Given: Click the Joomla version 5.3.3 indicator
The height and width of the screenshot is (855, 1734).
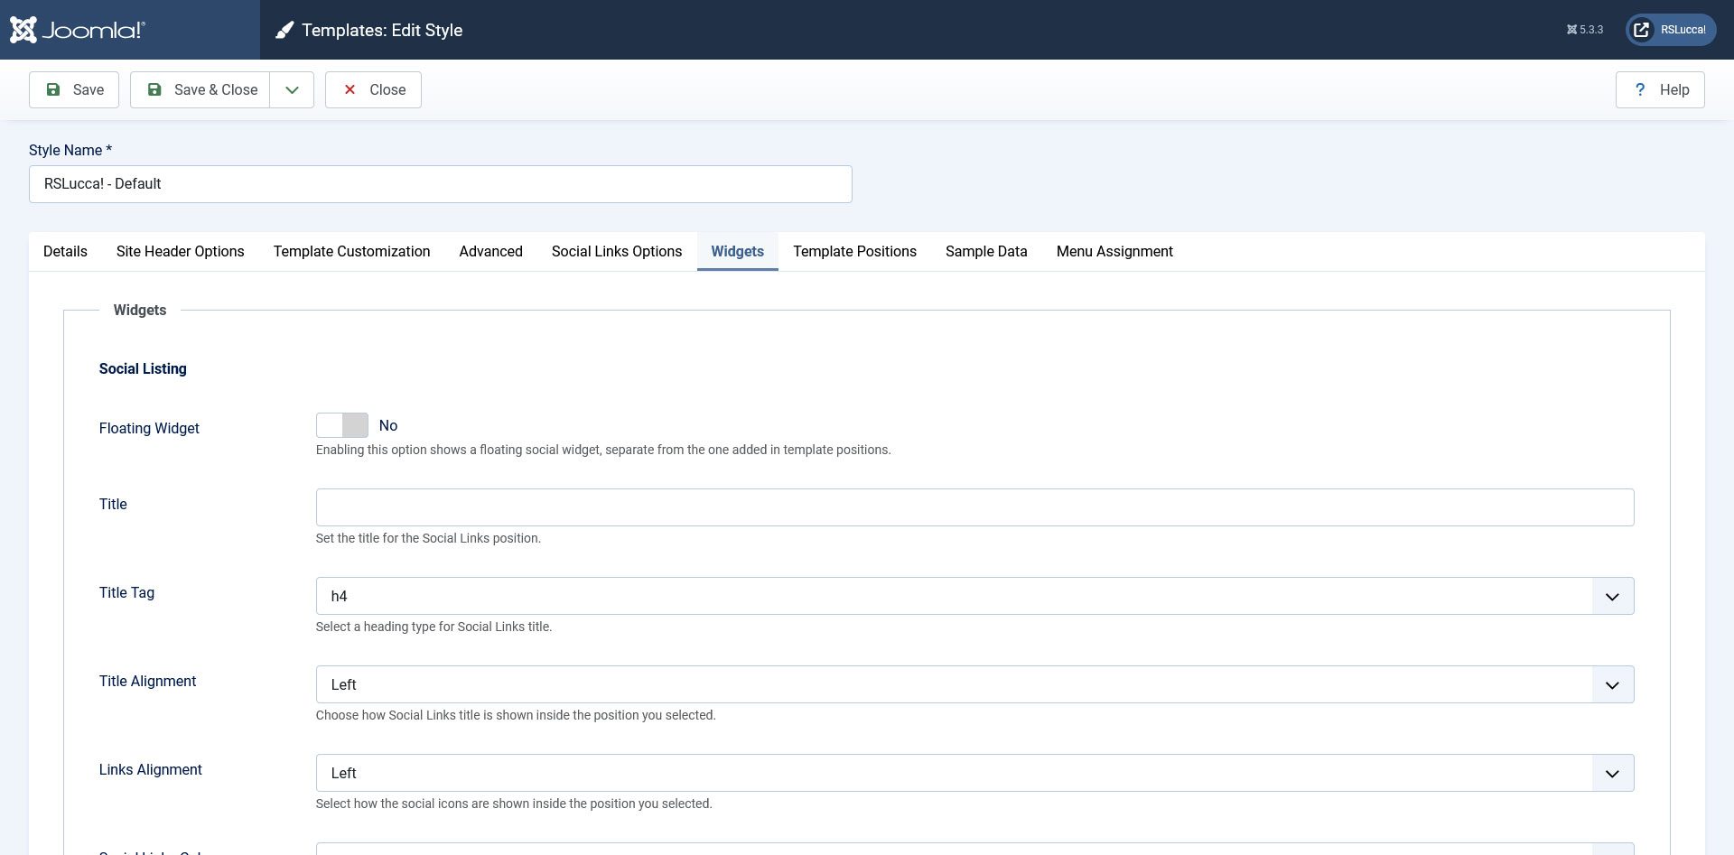Looking at the screenshot, I should click(1585, 30).
